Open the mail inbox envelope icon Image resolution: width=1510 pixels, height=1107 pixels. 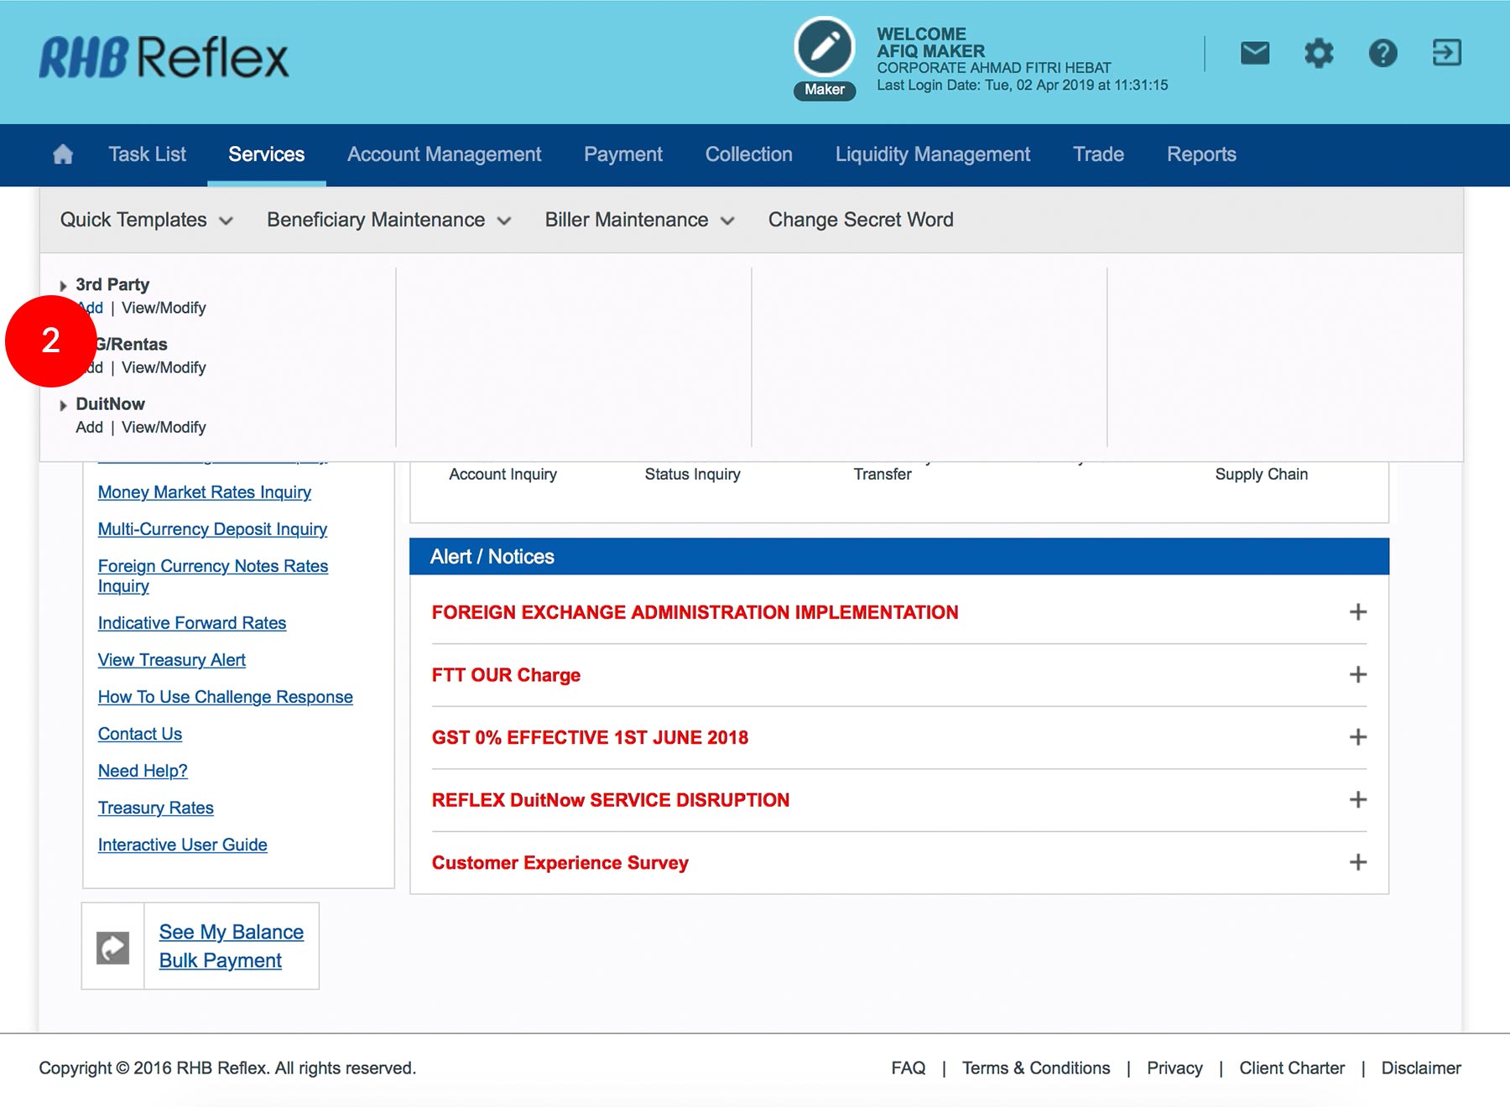[1255, 54]
